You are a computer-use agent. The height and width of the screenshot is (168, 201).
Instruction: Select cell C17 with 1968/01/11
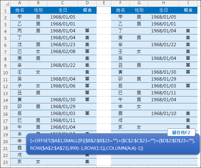pyautogui.click(x=63, y=120)
